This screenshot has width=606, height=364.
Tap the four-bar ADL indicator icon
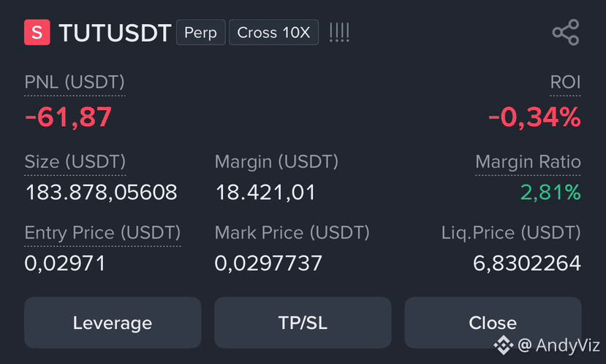339,32
